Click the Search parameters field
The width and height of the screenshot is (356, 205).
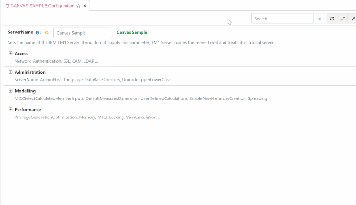pos(282,19)
